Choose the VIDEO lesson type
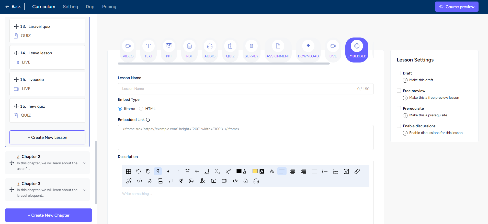Viewport: 488px width, 224px height. tap(128, 50)
